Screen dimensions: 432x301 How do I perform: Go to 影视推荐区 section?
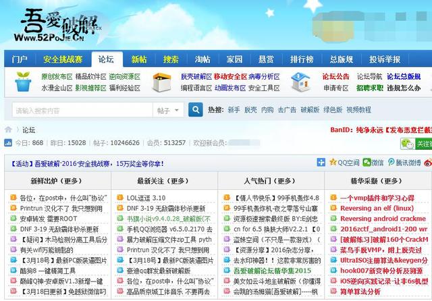point(90,88)
